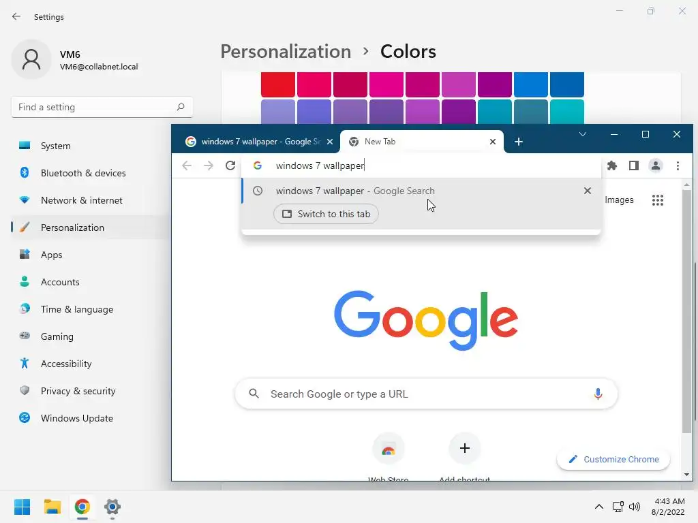Select the New Tab tab
The image size is (698, 523).
tap(421, 142)
